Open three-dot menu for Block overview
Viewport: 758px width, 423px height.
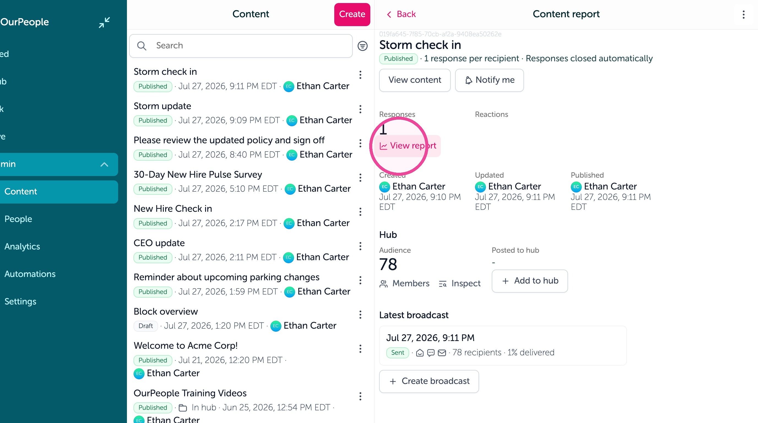360,315
